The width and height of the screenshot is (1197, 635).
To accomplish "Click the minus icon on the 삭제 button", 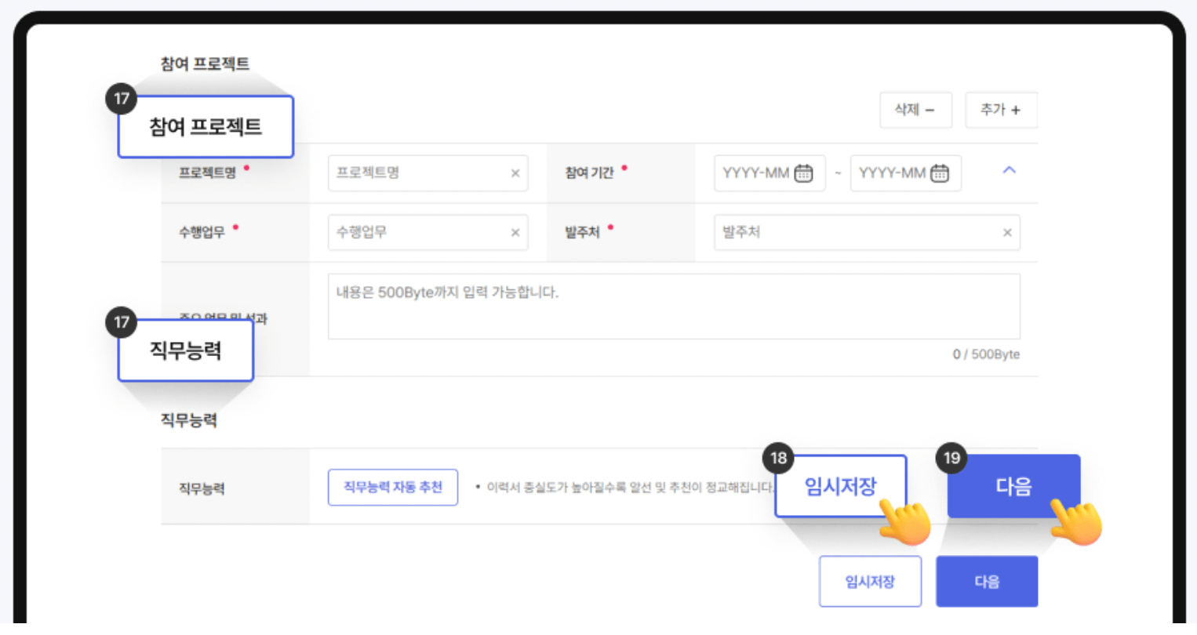I will 929,110.
